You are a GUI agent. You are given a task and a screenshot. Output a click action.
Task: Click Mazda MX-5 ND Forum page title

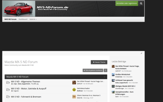[x=21, y=62]
